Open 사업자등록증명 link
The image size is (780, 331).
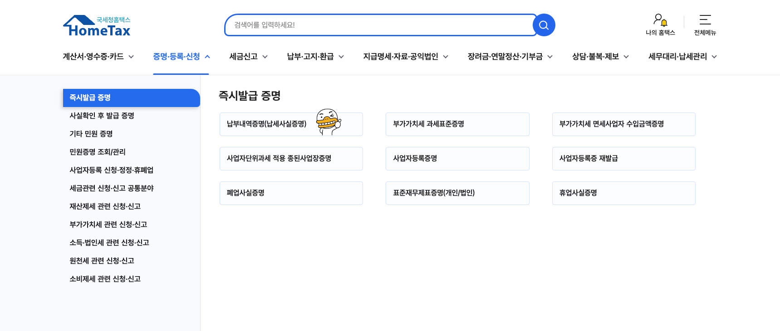point(457,159)
